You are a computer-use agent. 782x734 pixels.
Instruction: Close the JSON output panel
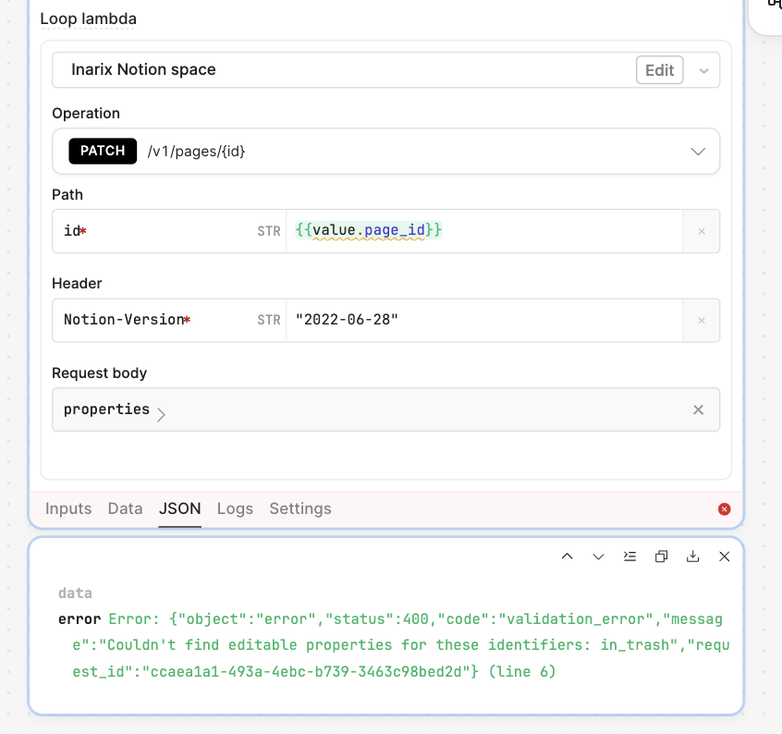(725, 557)
